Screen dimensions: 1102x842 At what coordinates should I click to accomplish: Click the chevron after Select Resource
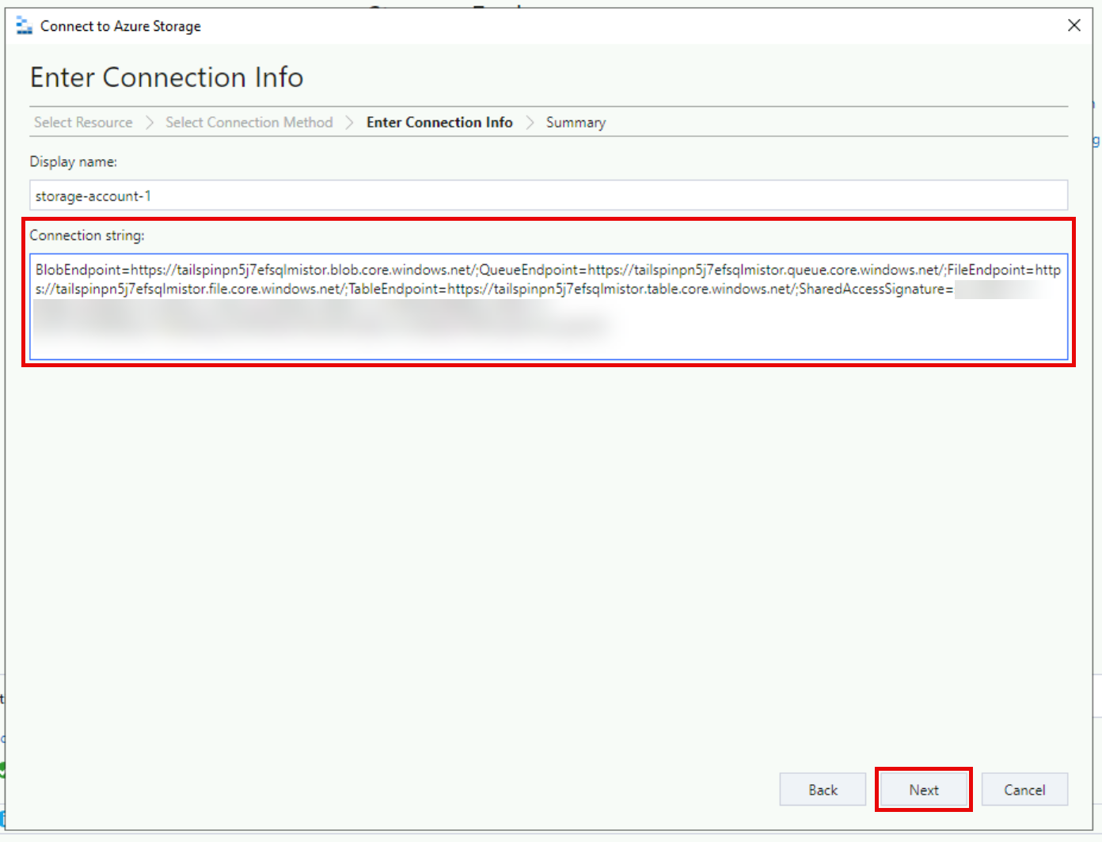pyautogui.click(x=150, y=123)
